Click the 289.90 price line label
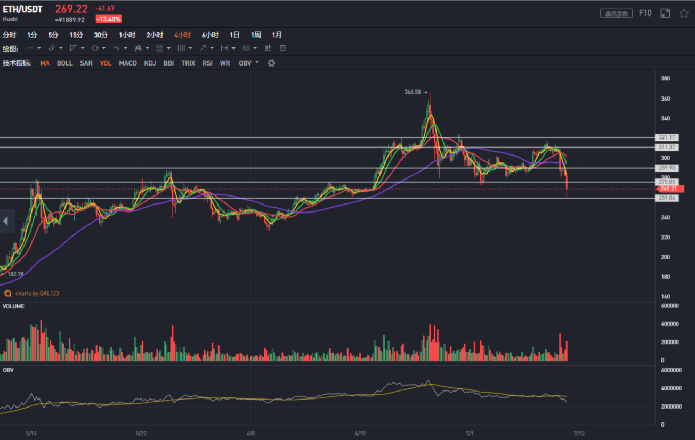695x440 pixels. click(x=668, y=168)
